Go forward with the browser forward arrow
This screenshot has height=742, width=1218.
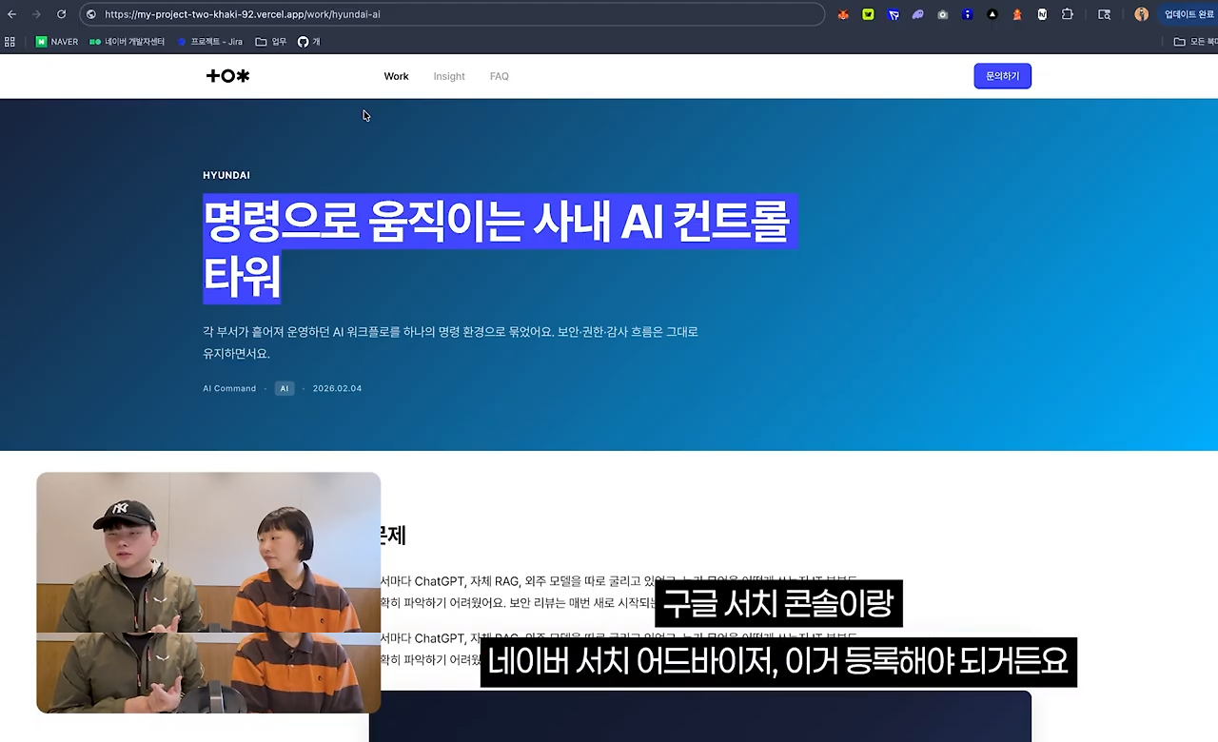[x=36, y=14]
